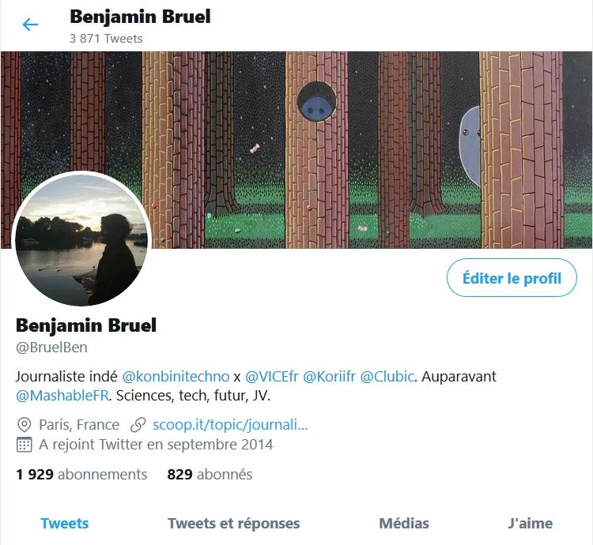Go to the J'aime tab
593x545 pixels.
point(530,524)
